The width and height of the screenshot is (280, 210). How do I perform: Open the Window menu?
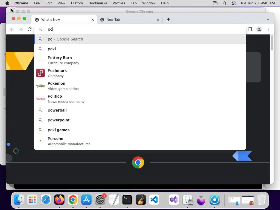pyautogui.click(x=149, y=3)
